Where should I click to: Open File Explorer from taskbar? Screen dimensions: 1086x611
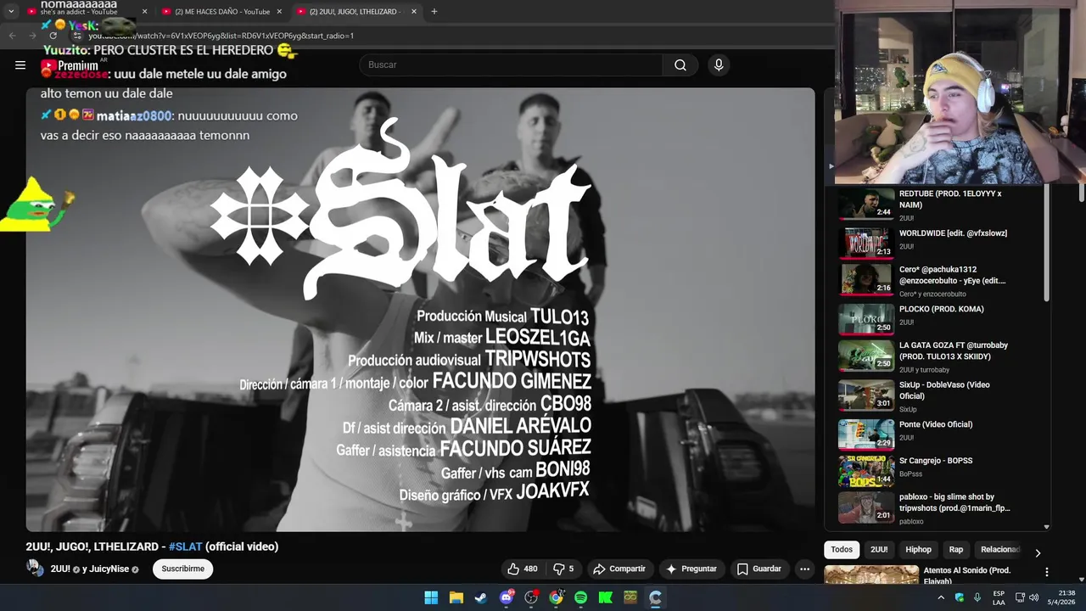[x=456, y=597]
